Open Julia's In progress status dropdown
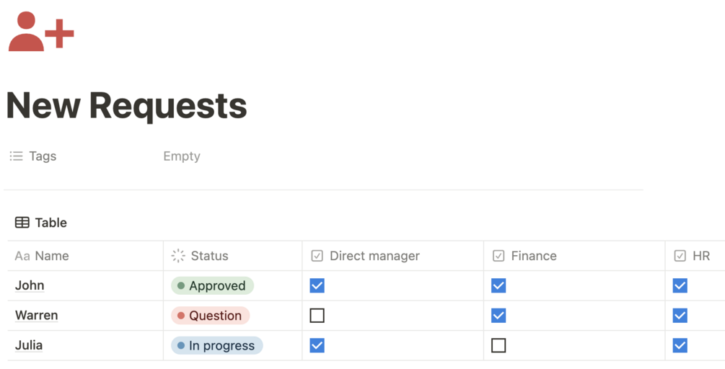The height and width of the screenshot is (369, 725). [216, 346]
